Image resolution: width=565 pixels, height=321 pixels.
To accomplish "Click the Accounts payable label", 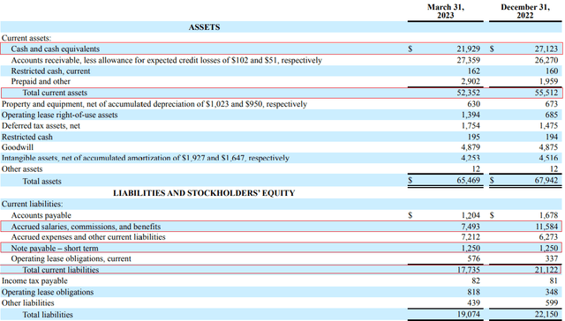I will point(41,215).
